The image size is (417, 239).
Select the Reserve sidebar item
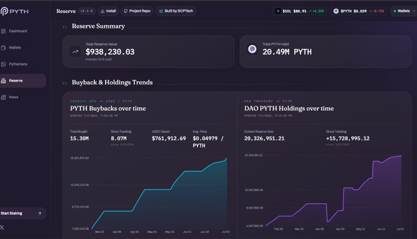pos(23,80)
